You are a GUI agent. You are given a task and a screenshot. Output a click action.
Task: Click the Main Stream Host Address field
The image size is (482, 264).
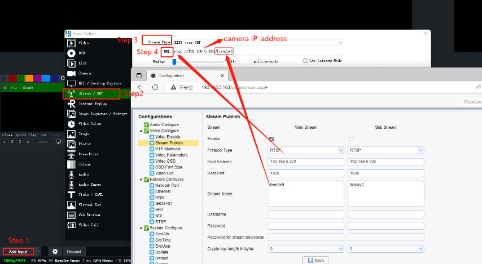tap(306, 162)
